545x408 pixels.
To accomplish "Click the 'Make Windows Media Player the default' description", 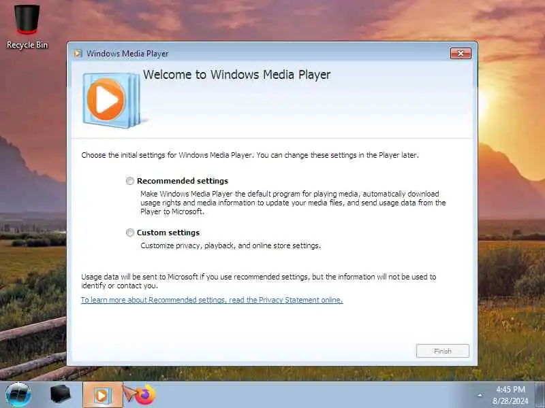I will click(x=293, y=203).
